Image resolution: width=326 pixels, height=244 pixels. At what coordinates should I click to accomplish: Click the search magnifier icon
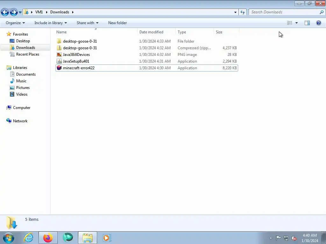point(322,12)
